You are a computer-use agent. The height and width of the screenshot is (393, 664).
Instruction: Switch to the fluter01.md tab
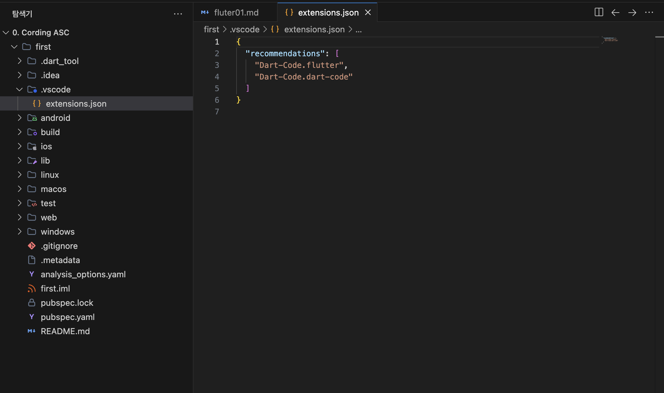click(x=236, y=13)
